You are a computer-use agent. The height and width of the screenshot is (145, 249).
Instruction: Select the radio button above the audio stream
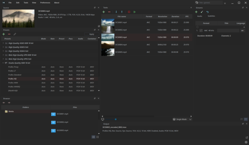pos(197,27)
